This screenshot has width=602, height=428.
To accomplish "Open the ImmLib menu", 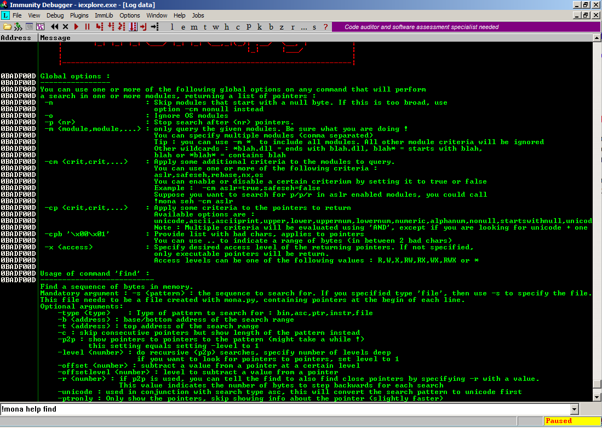I will click(104, 15).
